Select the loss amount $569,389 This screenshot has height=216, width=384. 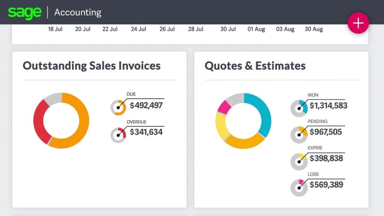coord(326,184)
